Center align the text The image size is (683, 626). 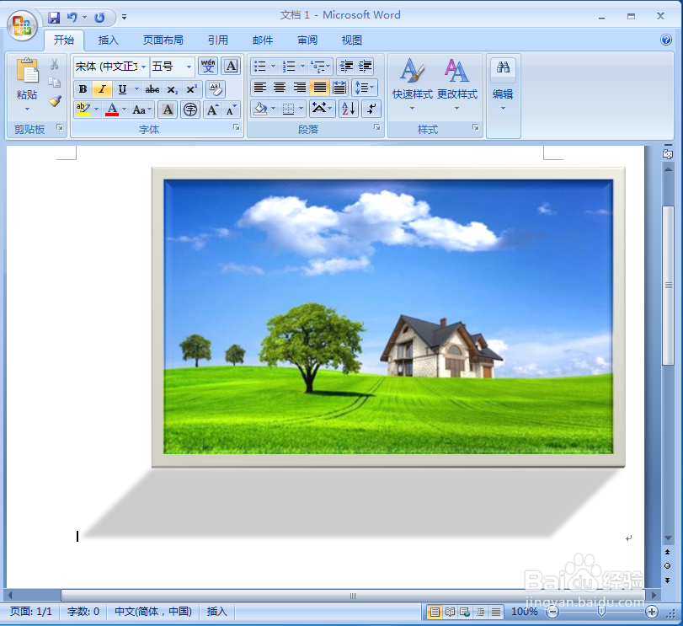(x=280, y=88)
